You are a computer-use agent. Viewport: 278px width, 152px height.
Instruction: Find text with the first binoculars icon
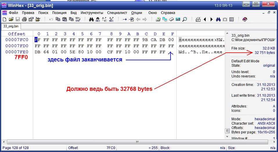(x=91, y=20)
